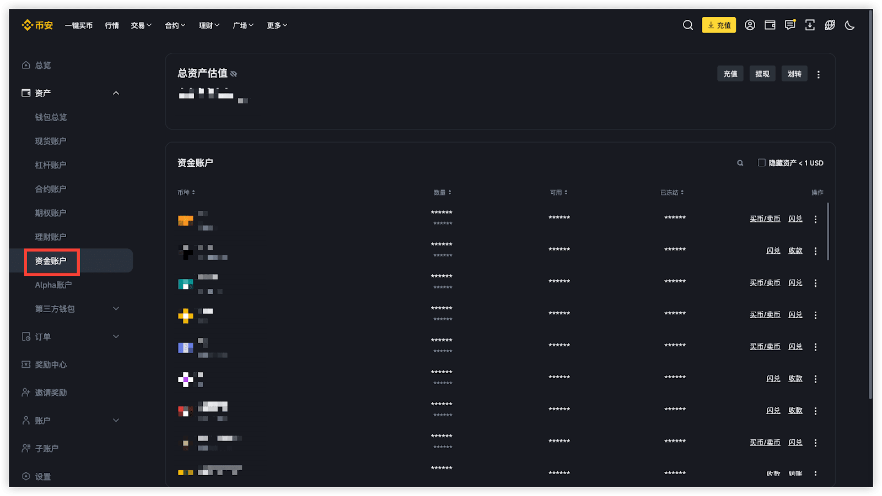The image size is (882, 496).
Task: Open the three-dot menu on the third asset row
Action: [815, 283]
